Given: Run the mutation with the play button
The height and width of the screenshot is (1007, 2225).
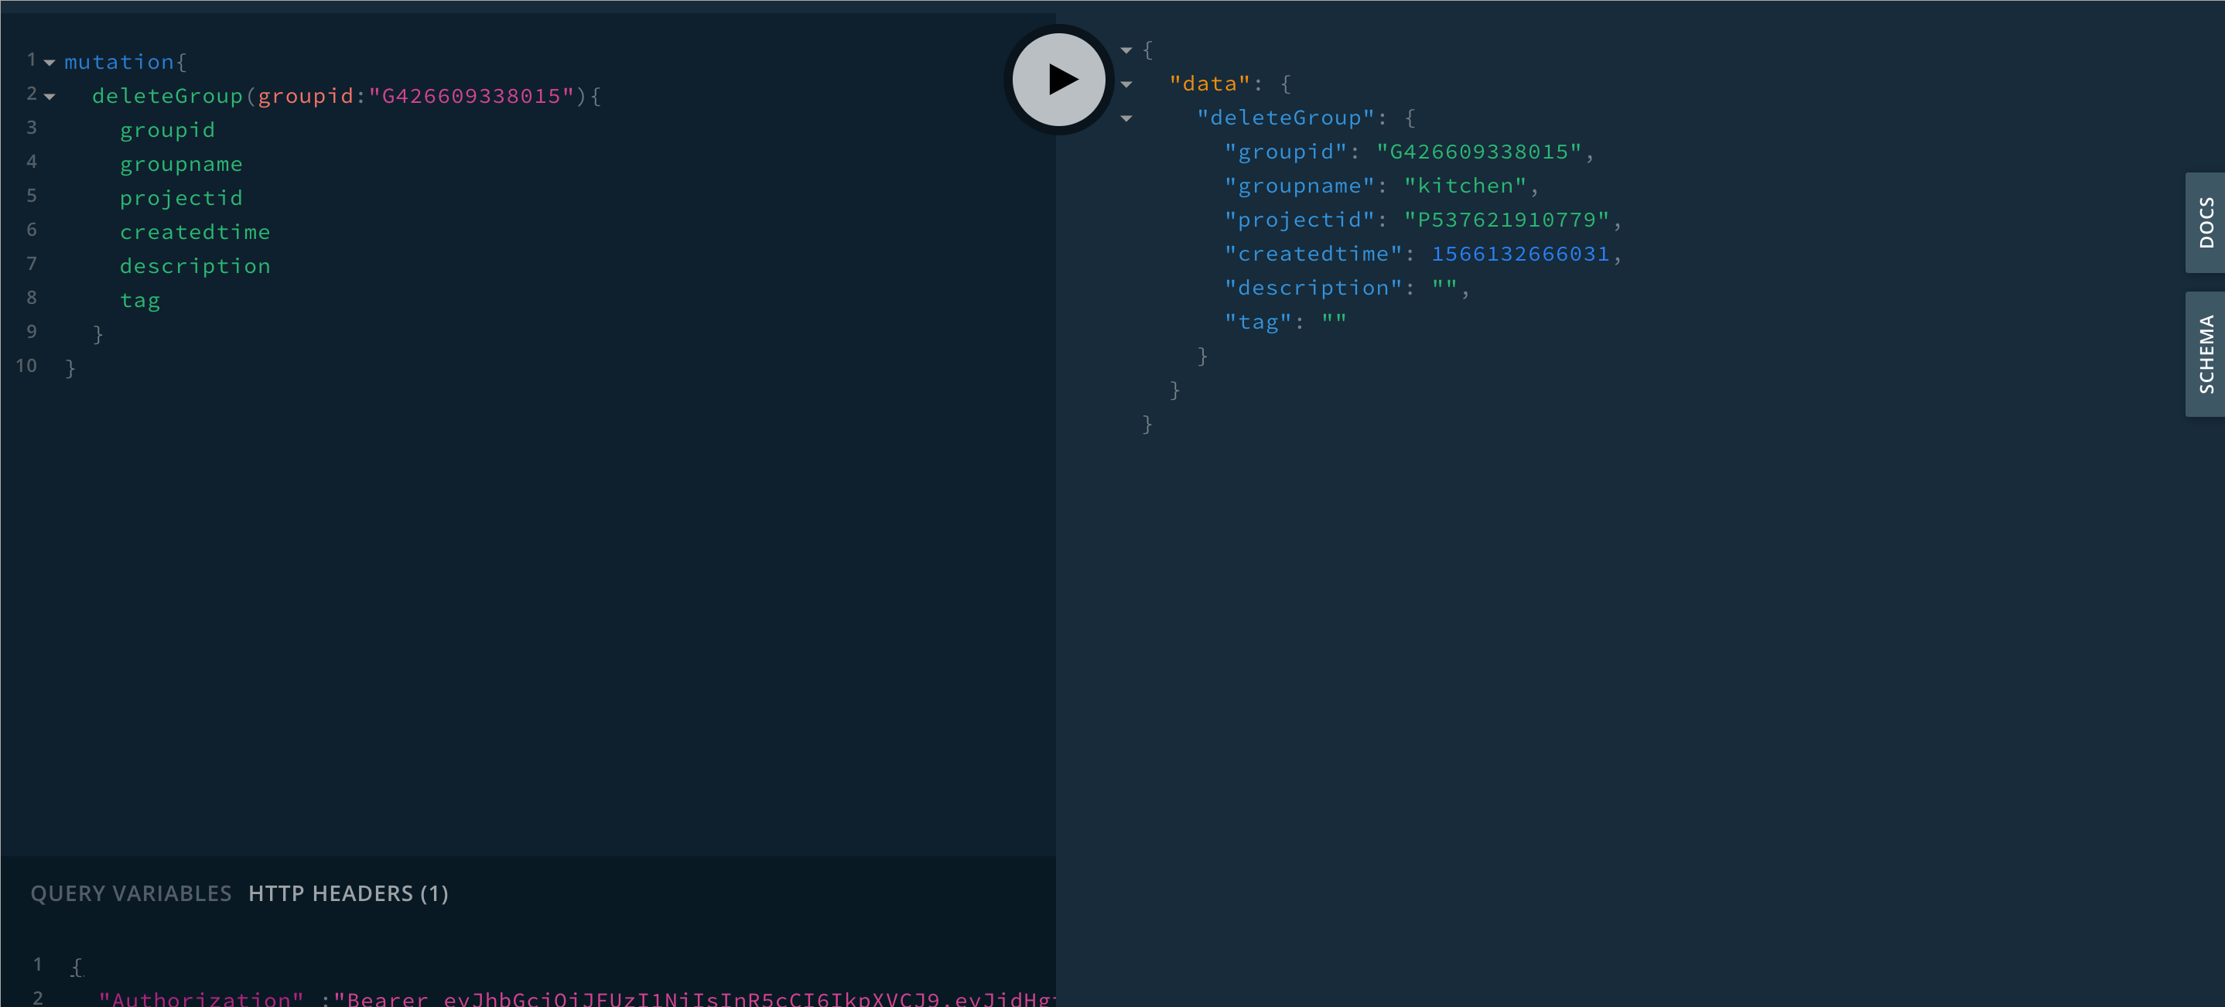Looking at the screenshot, I should click(1058, 80).
